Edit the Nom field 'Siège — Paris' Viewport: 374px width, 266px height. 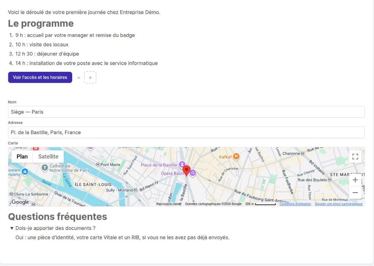186,112
